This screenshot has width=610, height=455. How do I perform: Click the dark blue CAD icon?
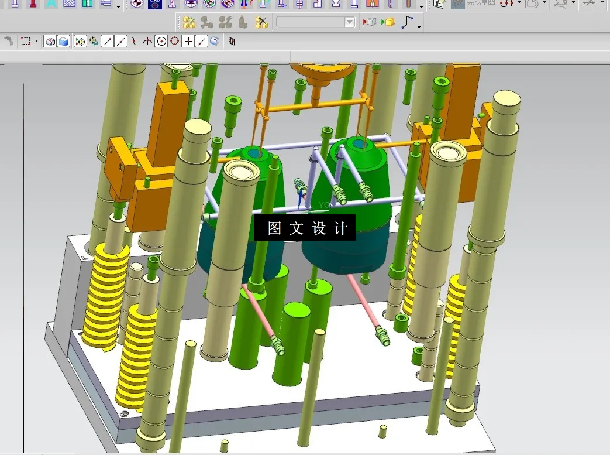click(x=154, y=4)
